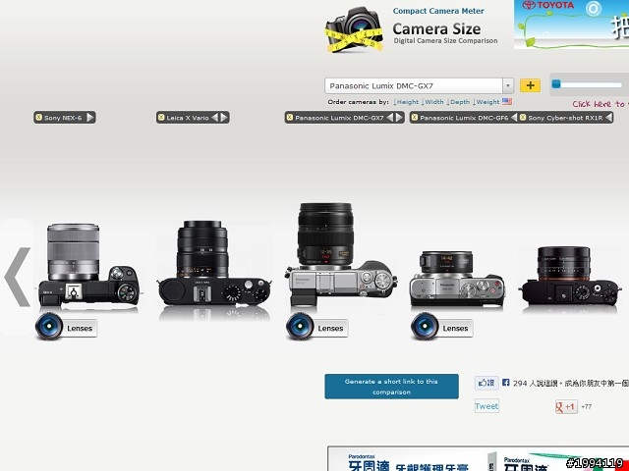Open the camera selection dropdown arrow
Image resolution: width=629 pixels, height=471 pixels.
(508, 85)
